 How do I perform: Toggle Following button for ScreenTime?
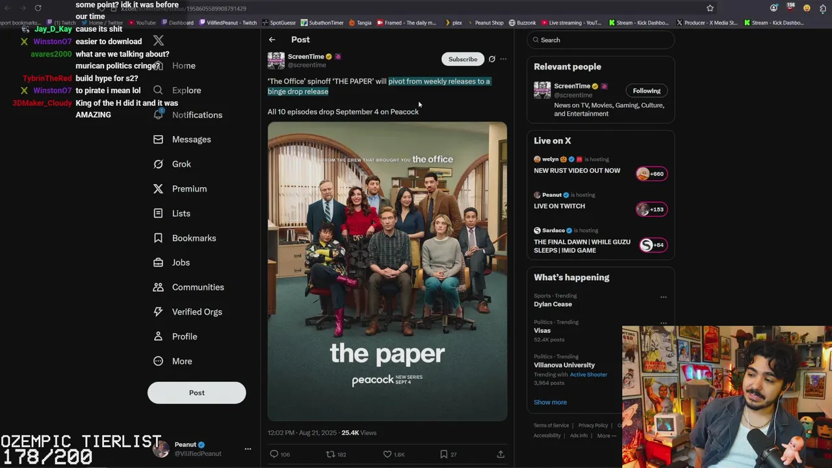pos(647,91)
